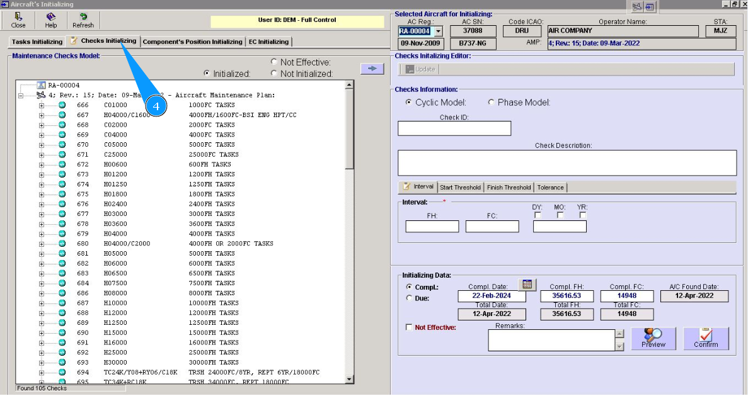Select the RA-00004 aircraft root node icon
This screenshot has height=396, width=748.
42,86
